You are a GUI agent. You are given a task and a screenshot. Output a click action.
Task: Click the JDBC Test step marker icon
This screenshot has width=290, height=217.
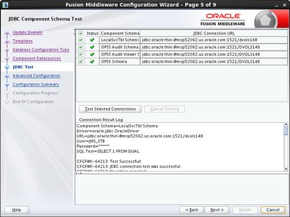coord(7,67)
